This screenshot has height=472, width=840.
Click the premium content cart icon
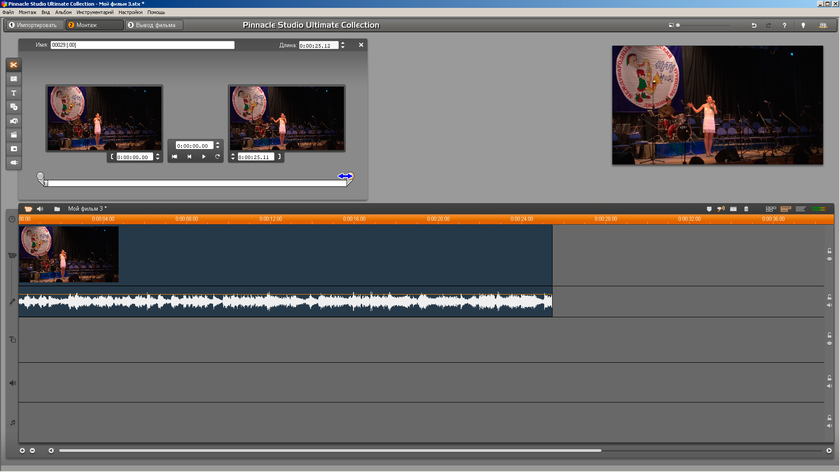(823, 25)
